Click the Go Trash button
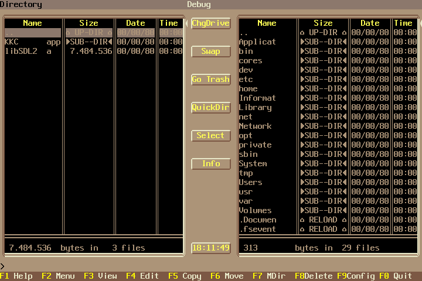The image size is (422, 281). (x=210, y=80)
